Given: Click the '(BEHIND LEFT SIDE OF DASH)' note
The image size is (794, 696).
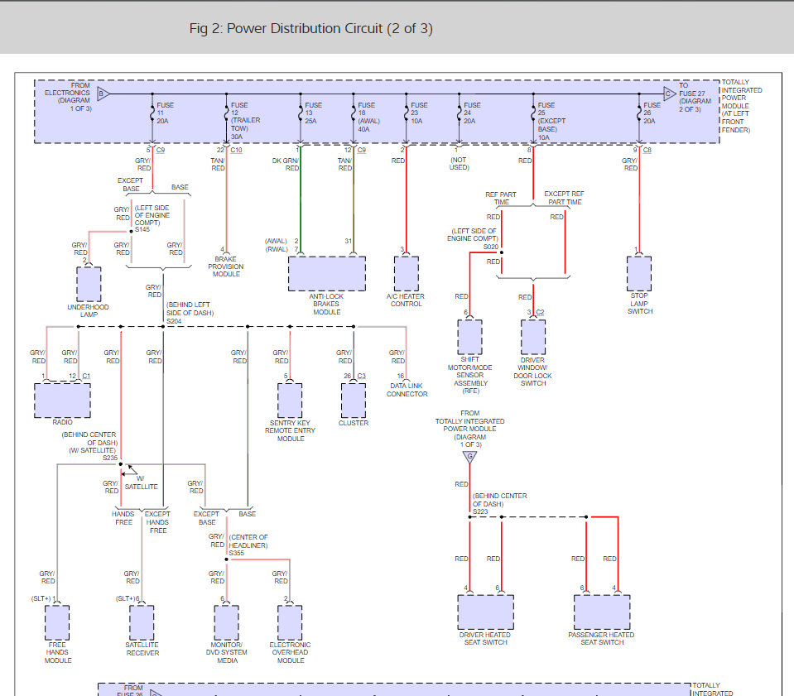Looking at the screenshot, I should (190, 309).
